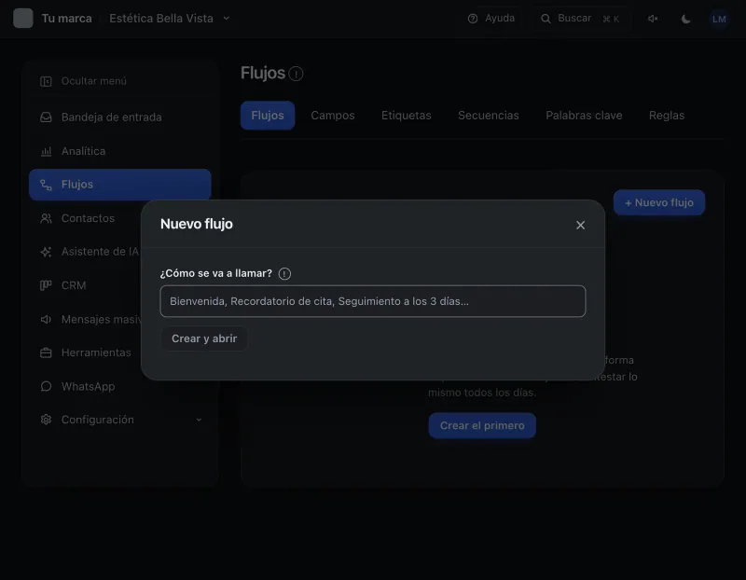Image resolution: width=746 pixels, height=580 pixels.
Task: Open the CRM board icon
Action: [46, 285]
